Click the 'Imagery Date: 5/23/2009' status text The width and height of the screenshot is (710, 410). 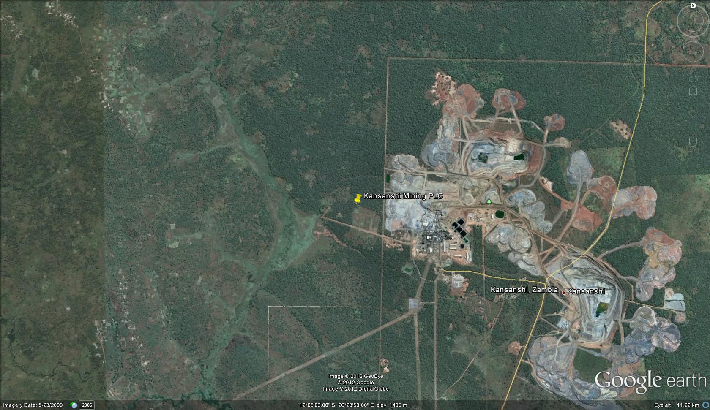coord(33,405)
